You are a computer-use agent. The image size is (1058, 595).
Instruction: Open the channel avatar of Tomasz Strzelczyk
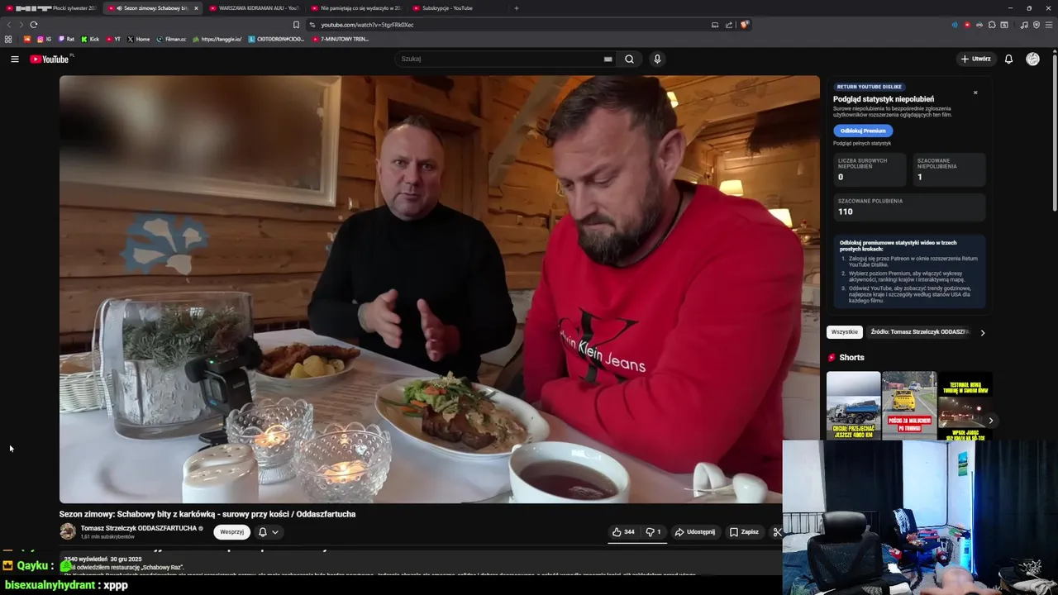click(x=68, y=531)
